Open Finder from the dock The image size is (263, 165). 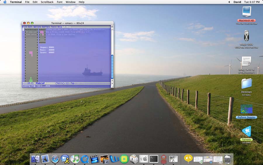click(x=35, y=159)
